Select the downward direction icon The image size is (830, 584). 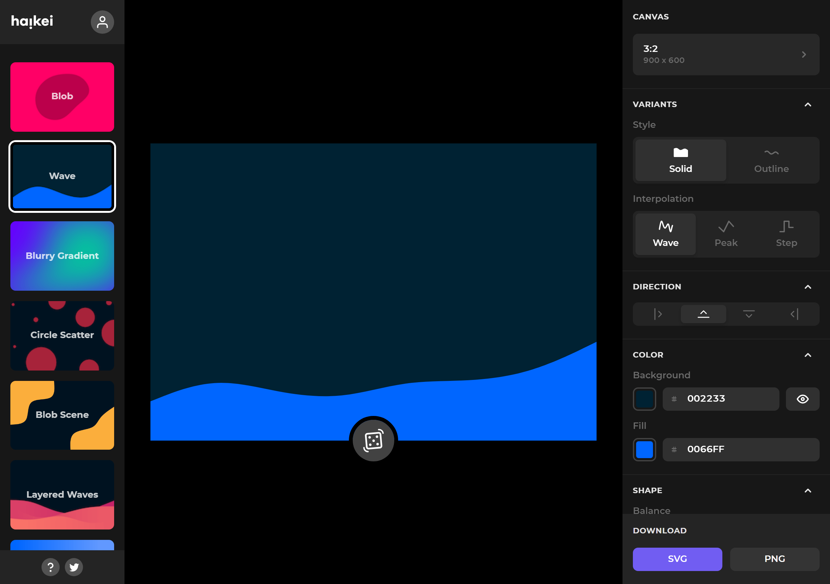coord(749,314)
